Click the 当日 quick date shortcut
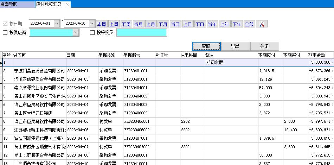 coord(175,24)
